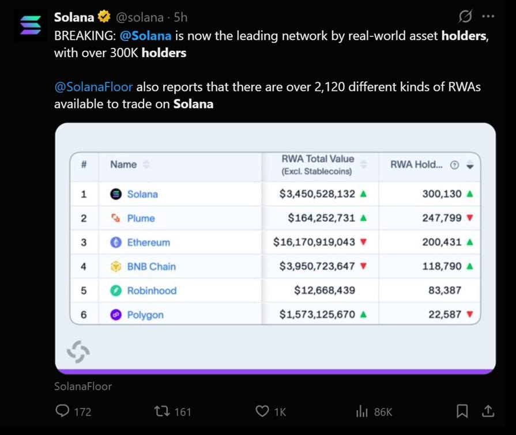Sort table by Name column arrows
The width and height of the screenshot is (516, 435).
[146, 164]
